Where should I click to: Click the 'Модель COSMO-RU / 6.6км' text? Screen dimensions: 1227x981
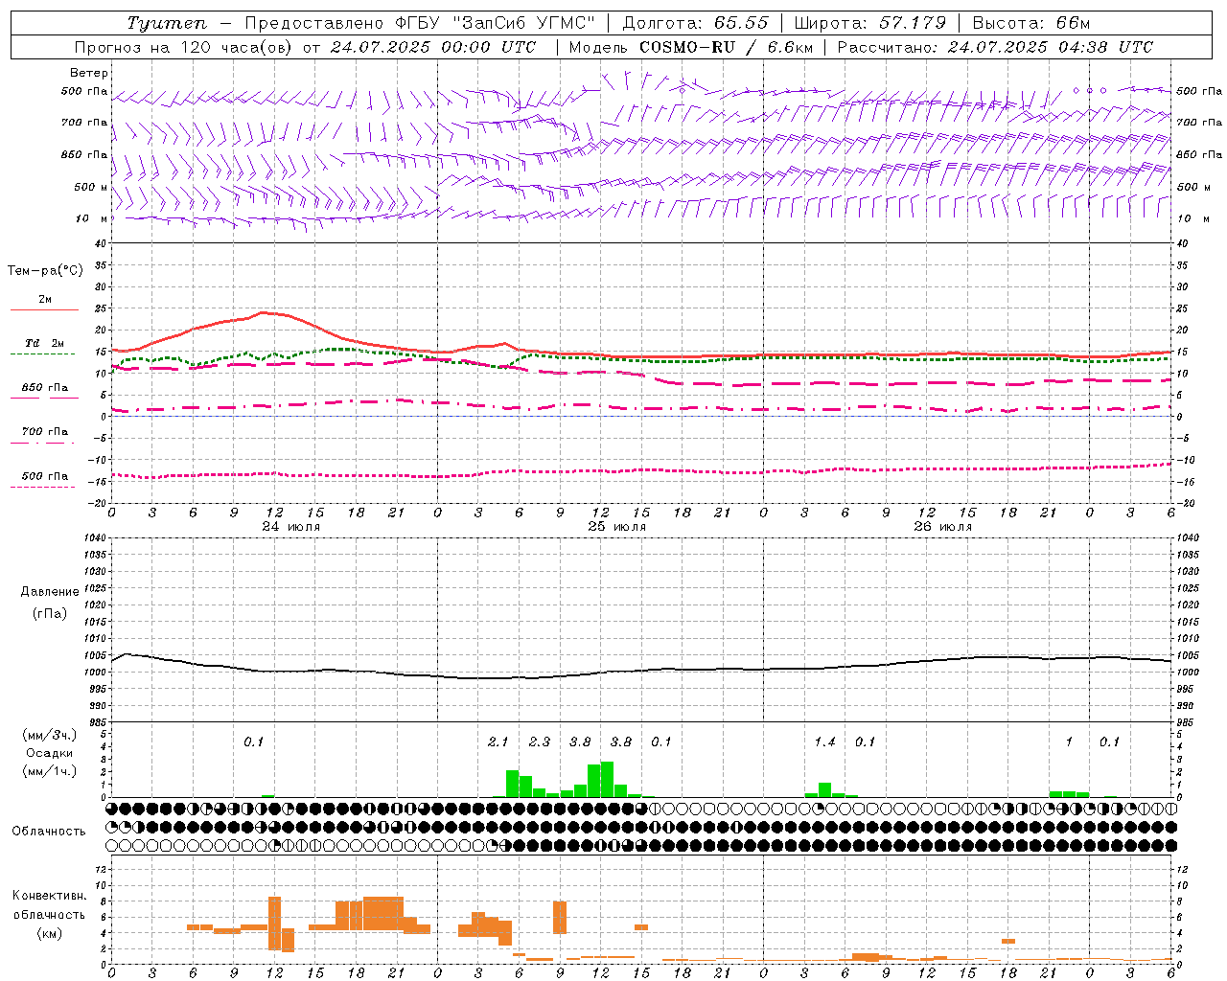click(691, 47)
